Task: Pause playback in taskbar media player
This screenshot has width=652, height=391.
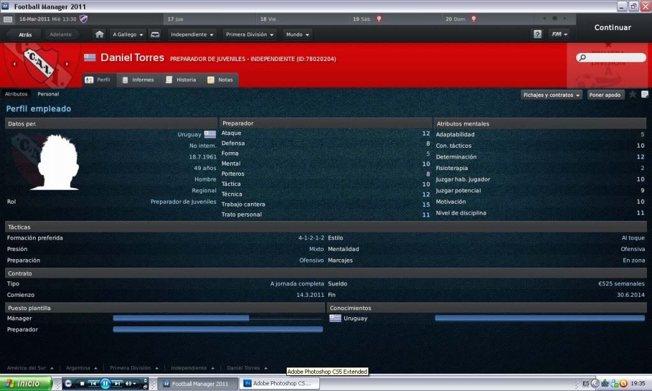Action: (x=105, y=383)
